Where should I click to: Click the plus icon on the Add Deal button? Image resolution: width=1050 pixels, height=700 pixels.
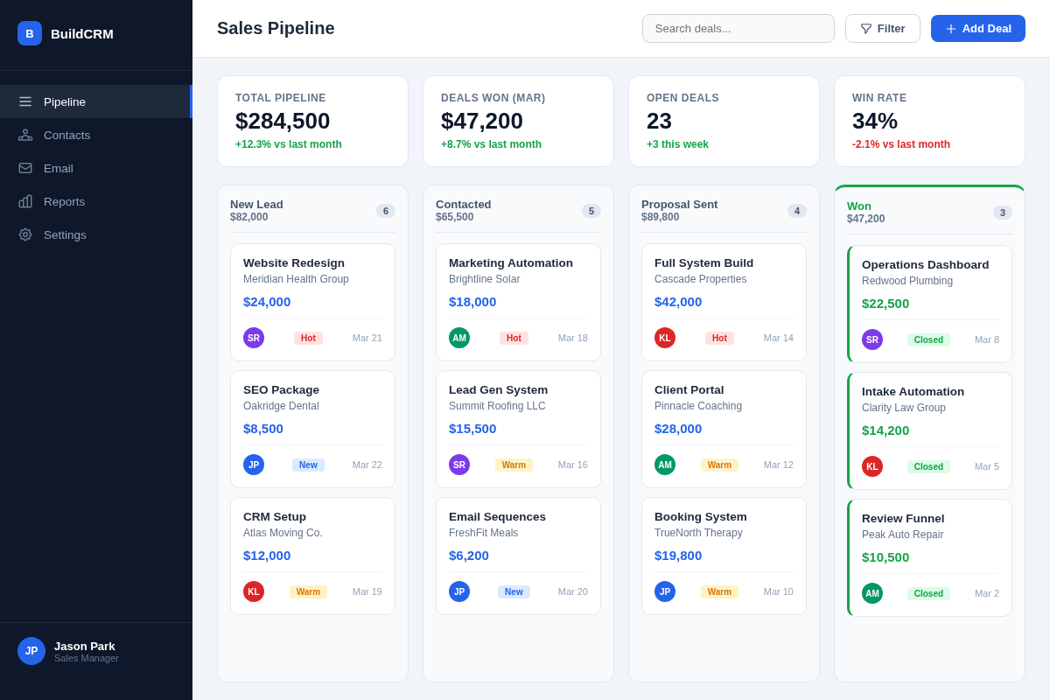950,28
